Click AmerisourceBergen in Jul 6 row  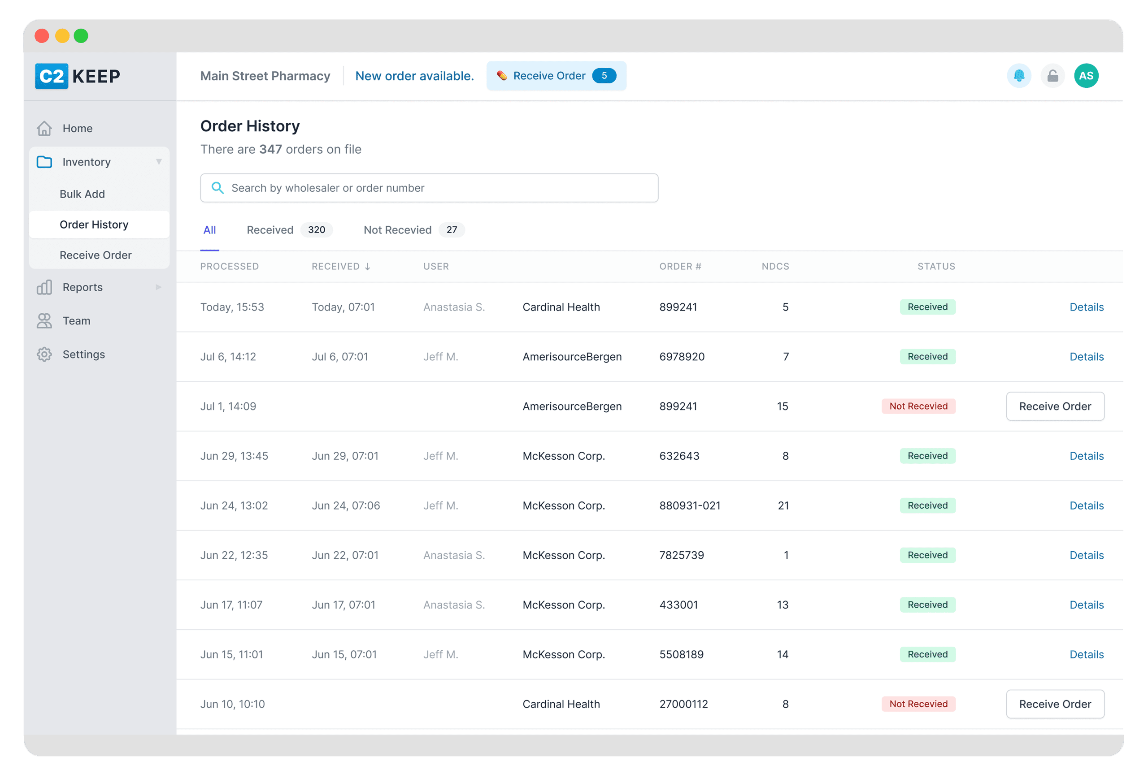tap(572, 356)
